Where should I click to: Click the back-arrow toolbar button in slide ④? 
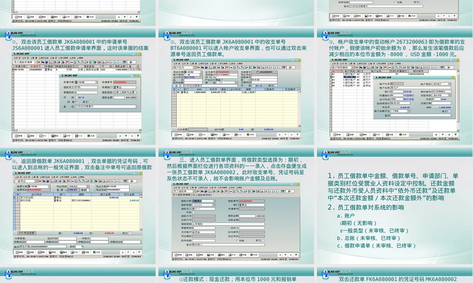[132, 181]
